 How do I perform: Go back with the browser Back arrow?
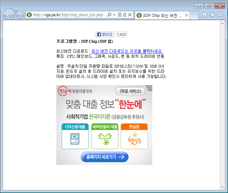pos(9,14)
